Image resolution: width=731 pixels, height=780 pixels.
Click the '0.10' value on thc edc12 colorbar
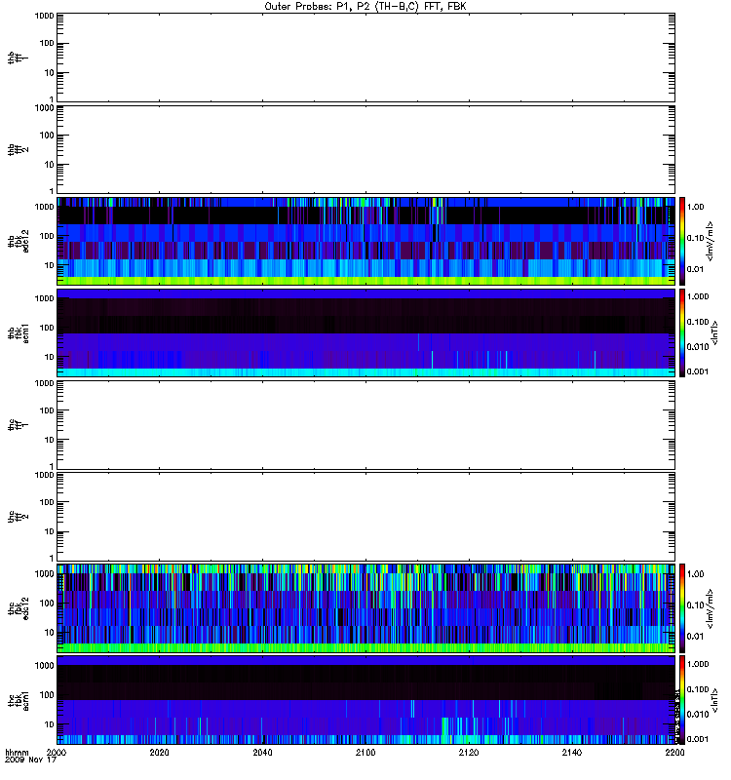coord(695,605)
